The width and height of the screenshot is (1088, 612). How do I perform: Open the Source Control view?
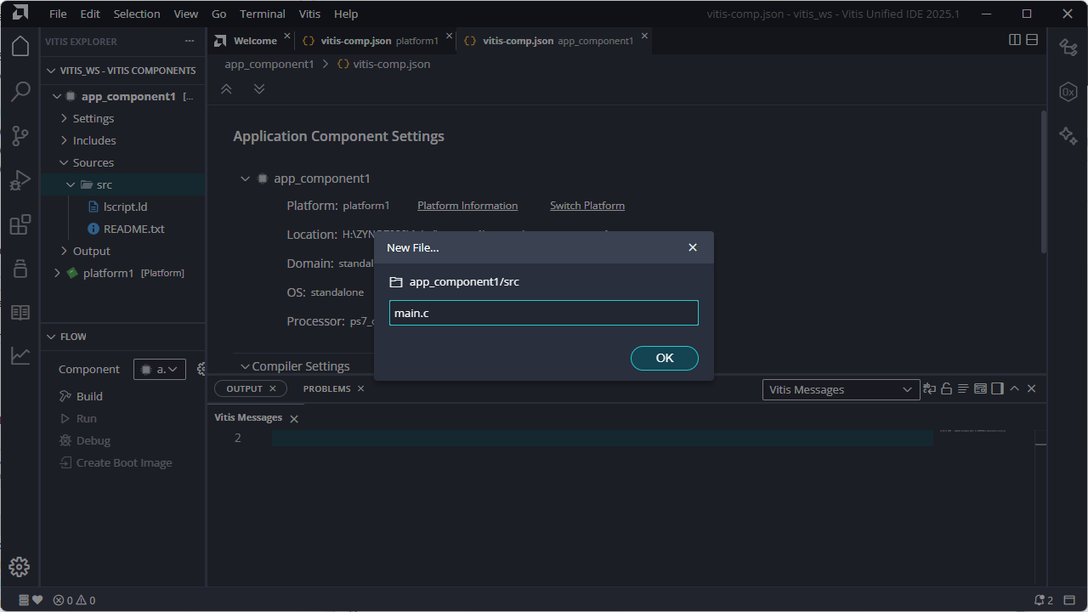tap(20, 136)
